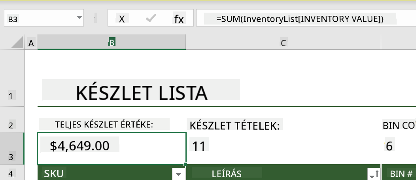
Task: Open the Insert Function fx dialog
Action: pyautogui.click(x=179, y=19)
